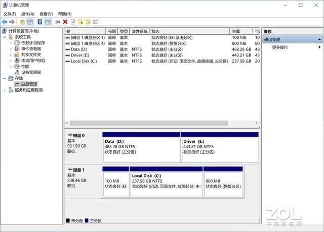Expand the 共享文件夹 node

tap(11, 55)
